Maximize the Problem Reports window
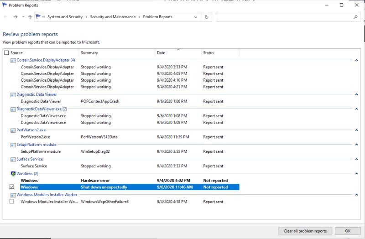This screenshot has height=239, width=365. pyautogui.click(x=341, y=5)
